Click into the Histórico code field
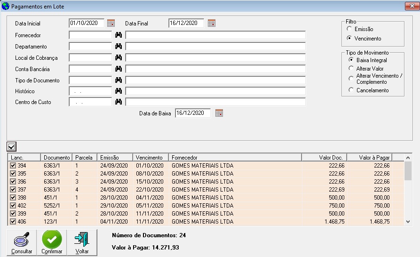The height and width of the screenshot is (257, 420). [x=90, y=91]
